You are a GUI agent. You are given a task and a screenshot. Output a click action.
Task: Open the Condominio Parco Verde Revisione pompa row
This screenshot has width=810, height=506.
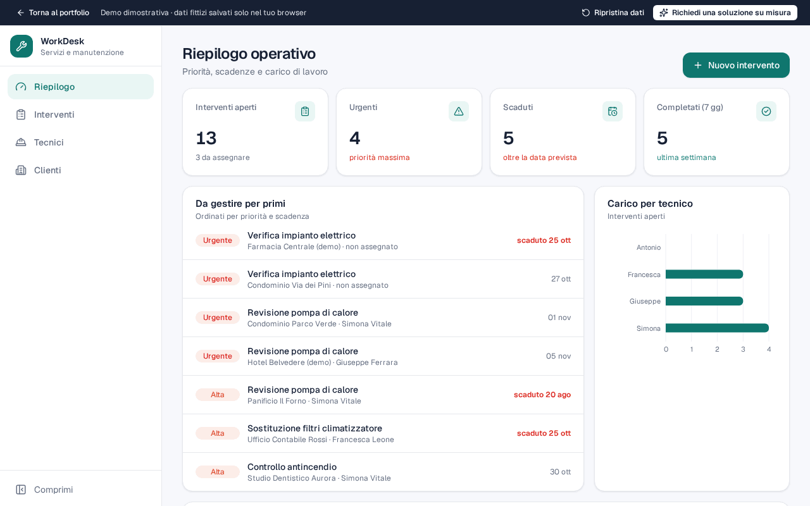pyautogui.click(x=383, y=318)
